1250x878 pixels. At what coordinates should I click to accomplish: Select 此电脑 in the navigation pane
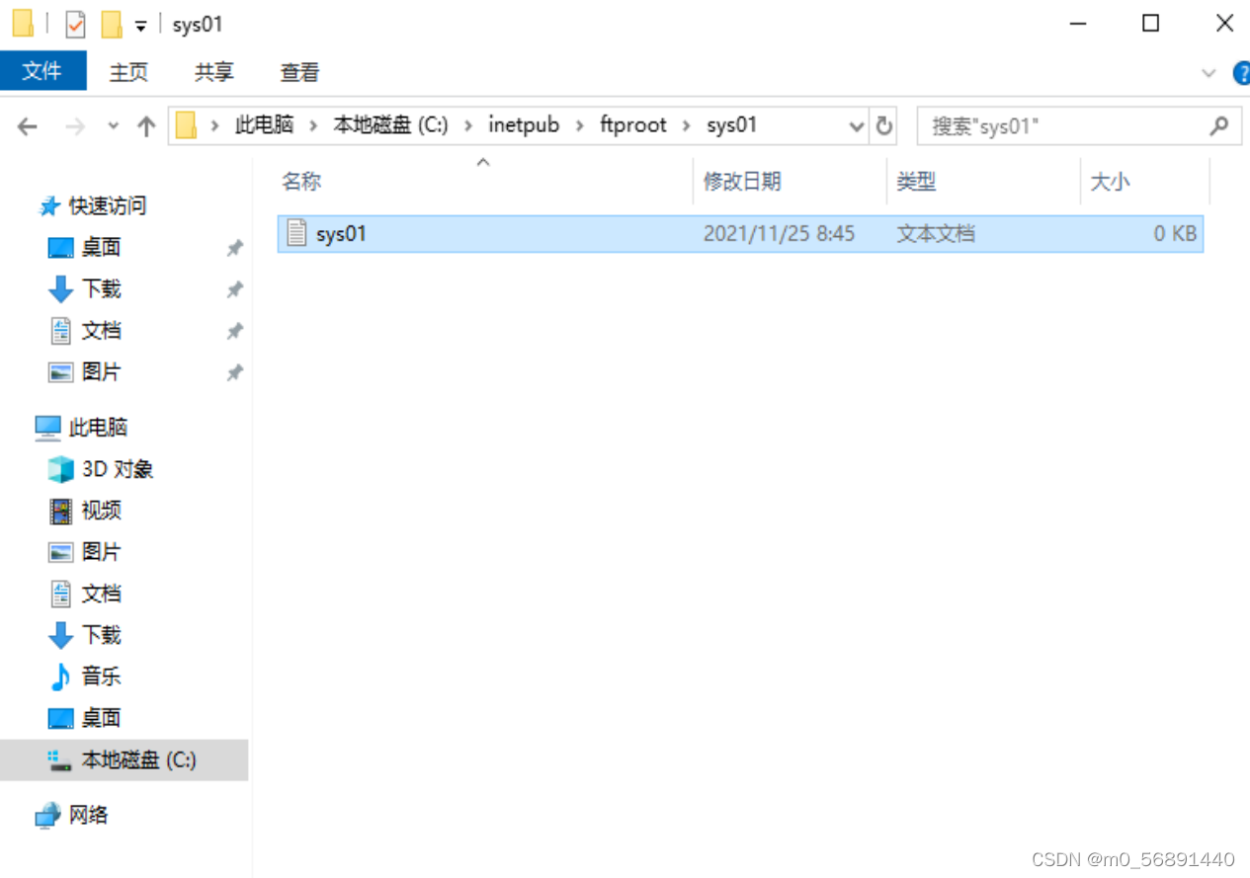coord(98,427)
